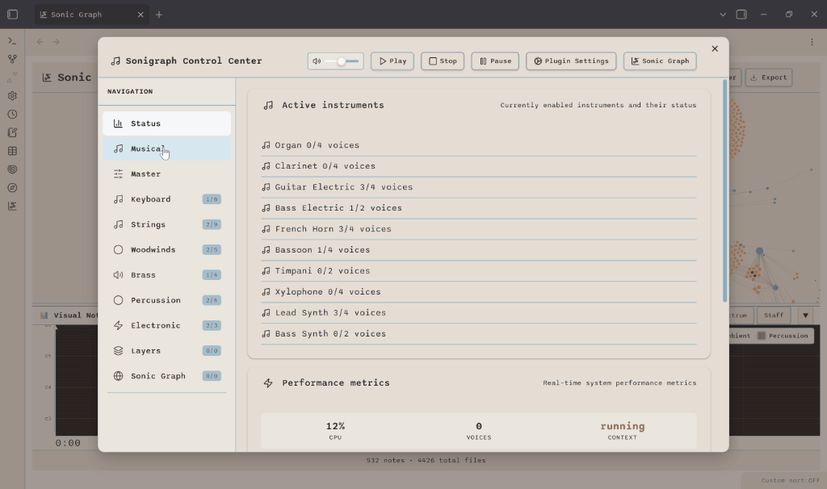827x489 pixels.
Task: Open the Layers navigation tab
Action: (166, 351)
